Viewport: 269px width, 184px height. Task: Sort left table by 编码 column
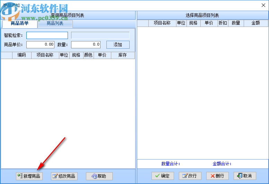coord(21,55)
